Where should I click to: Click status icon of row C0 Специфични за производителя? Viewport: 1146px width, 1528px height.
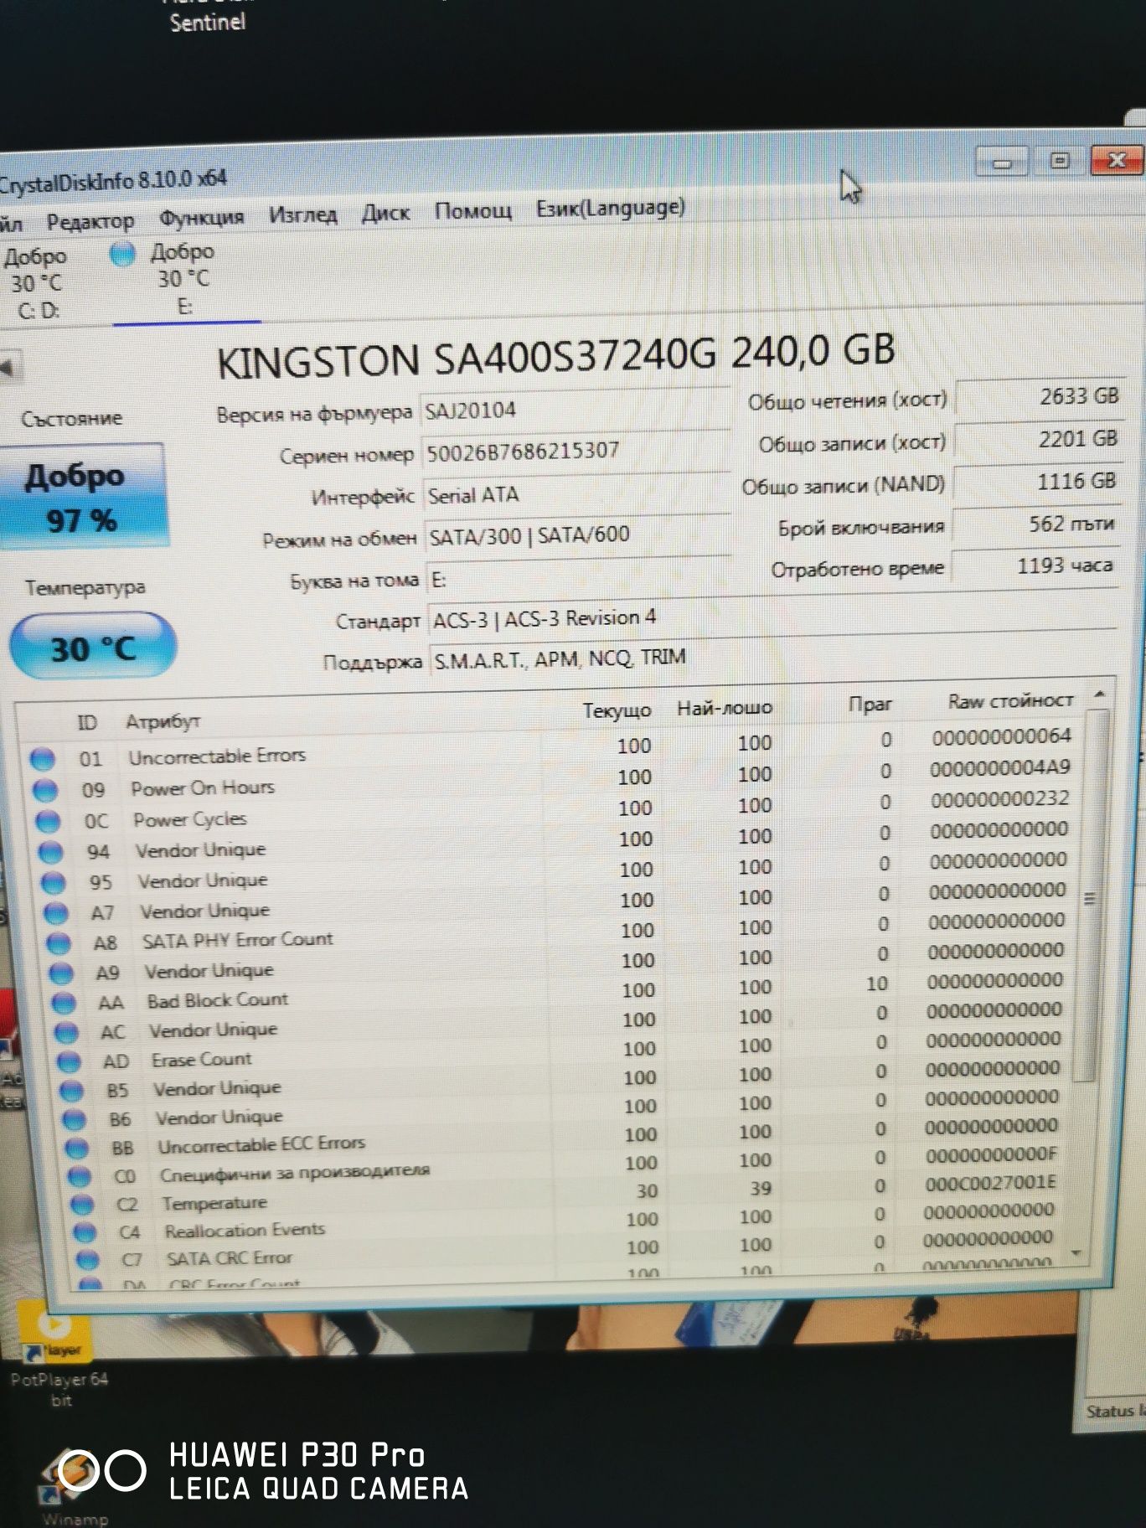pyautogui.click(x=79, y=1176)
